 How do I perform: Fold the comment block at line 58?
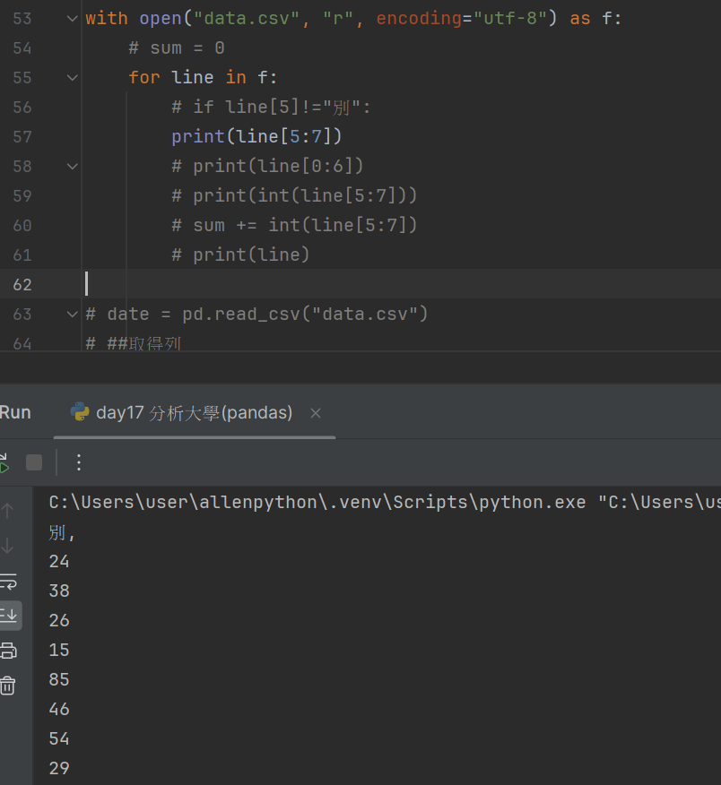[x=72, y=166]
